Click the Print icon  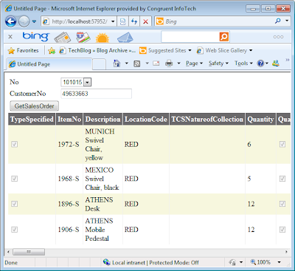coord(169,64)
